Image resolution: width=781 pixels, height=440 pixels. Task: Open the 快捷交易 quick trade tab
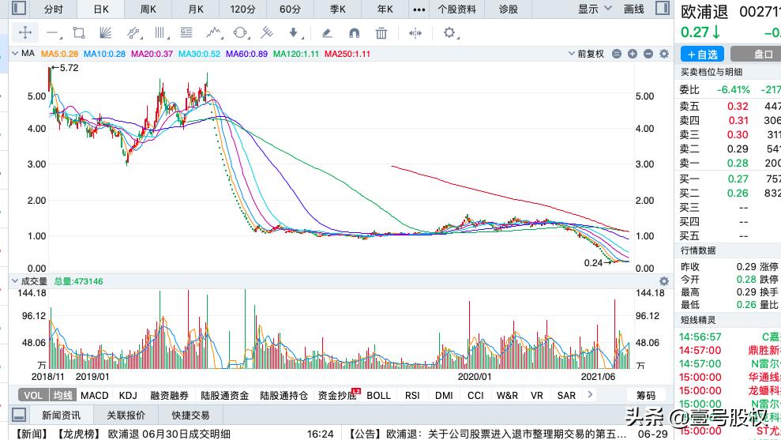[x=190, y=415]
